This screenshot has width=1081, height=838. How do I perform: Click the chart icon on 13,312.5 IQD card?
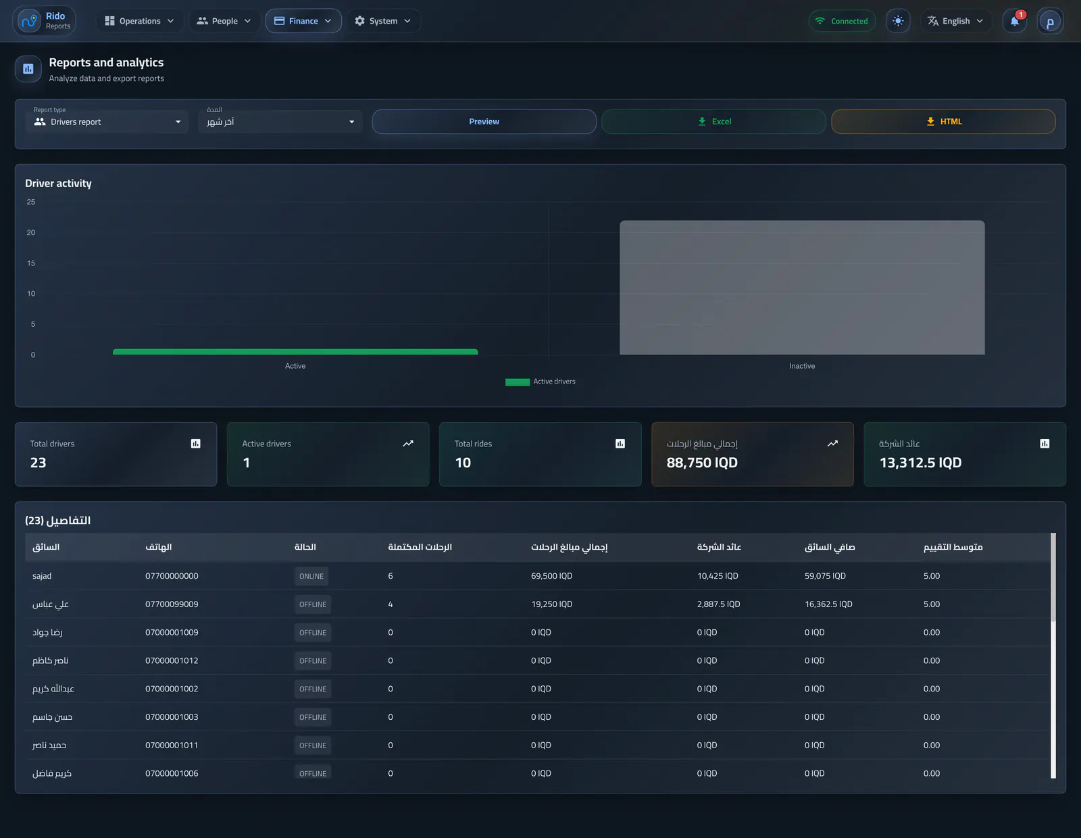tap(1045, 444)
